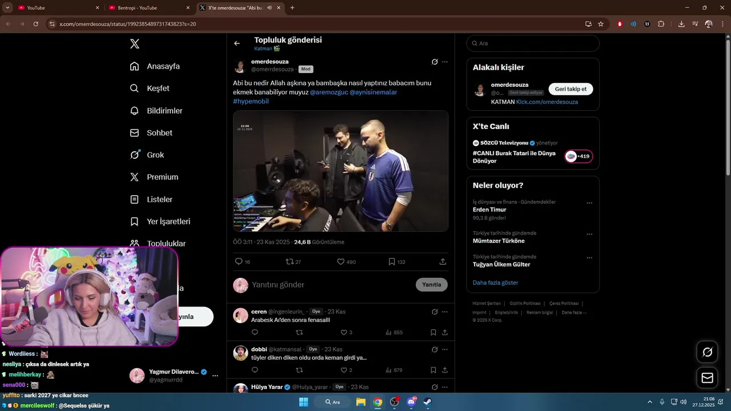Share ceren's reply
Image resolution: width=731 pixels, height=411 pixels.
point(445,332)
